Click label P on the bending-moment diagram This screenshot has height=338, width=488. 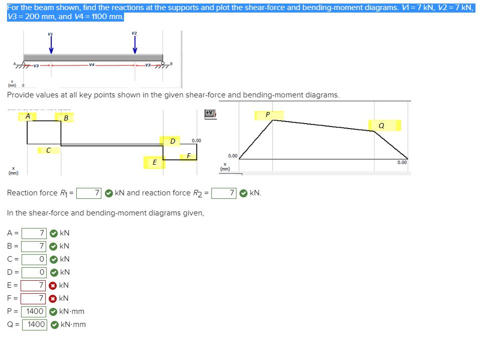(267, 115)
